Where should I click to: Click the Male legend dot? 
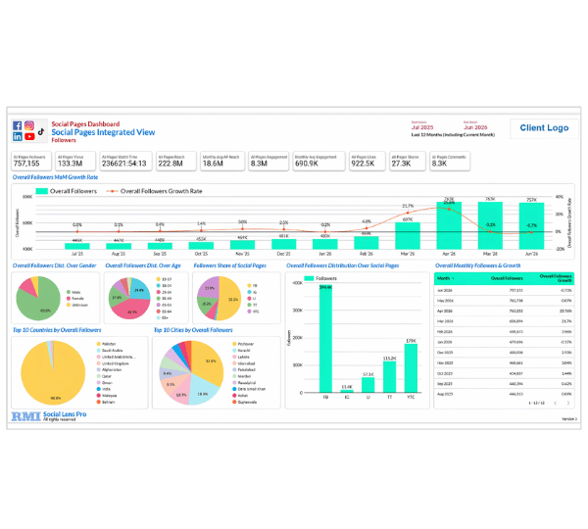point(69,292)
